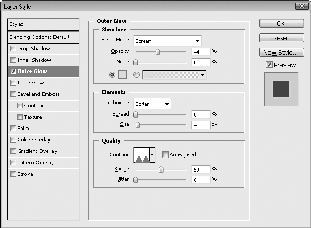Image resolution: width=311 pixels, height=228 pixels.
Task: Click the OK button
Action: (x=281, y=23)
